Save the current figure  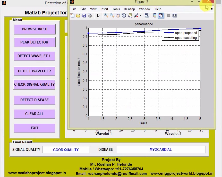coord(84,15)
